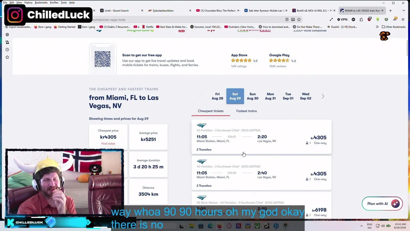Open the History menu
410x231 pixels.
click(x=28, y=3)
